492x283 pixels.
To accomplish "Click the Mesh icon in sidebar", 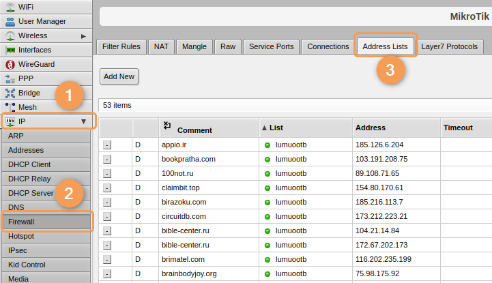I will point(10,107).
